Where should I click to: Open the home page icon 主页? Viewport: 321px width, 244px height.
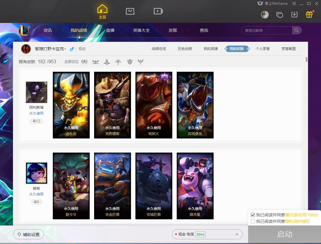pyautogui.click(x=102, y=11)
